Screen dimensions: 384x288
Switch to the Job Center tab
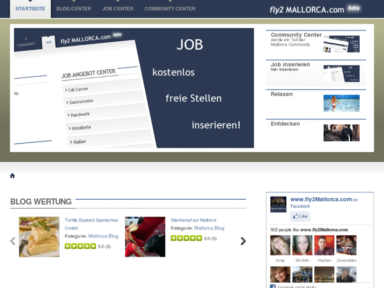pyautogui.click(x=118, y=9)
